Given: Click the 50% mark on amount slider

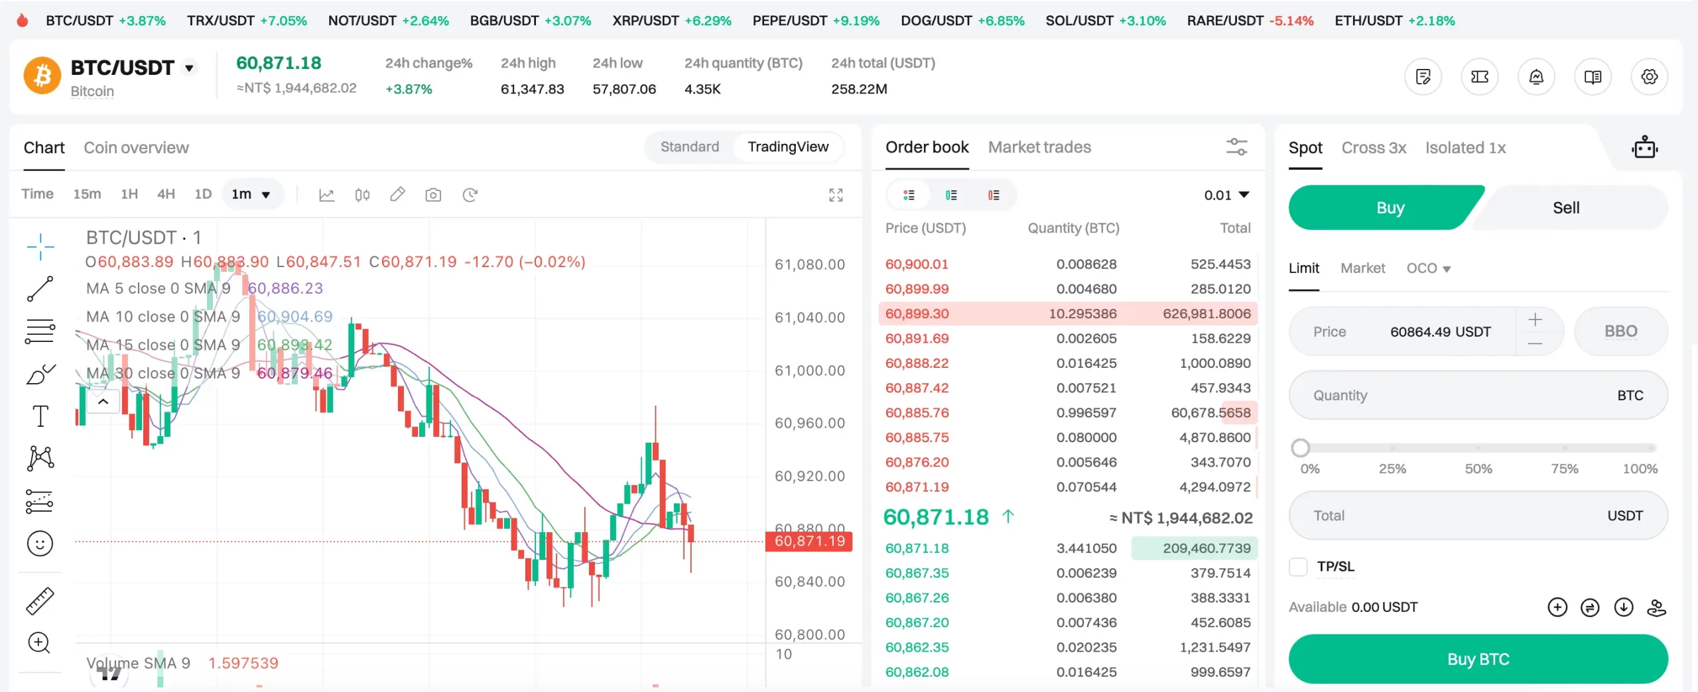Looking at the screenshot, I should click(x=1478, y=449).
